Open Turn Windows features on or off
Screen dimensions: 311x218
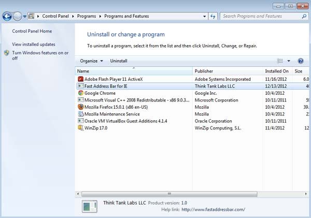(x=40, y=55)
